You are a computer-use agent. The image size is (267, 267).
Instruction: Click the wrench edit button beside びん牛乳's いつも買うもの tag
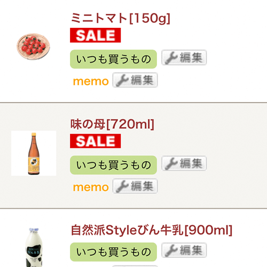[184, 250]
